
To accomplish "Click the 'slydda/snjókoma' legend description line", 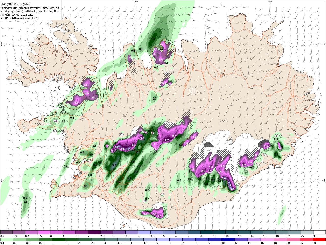I will (x=30, y=11).
